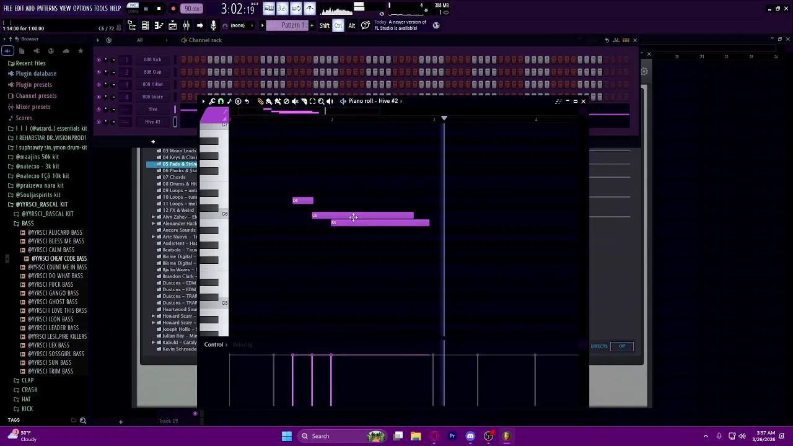Select the 808 Kick channel button
This screenshot has height=446, width=793.
(x=152, y=59)
